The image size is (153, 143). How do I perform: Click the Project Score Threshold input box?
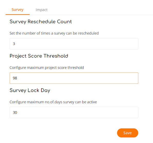click(x=74, y=78)
